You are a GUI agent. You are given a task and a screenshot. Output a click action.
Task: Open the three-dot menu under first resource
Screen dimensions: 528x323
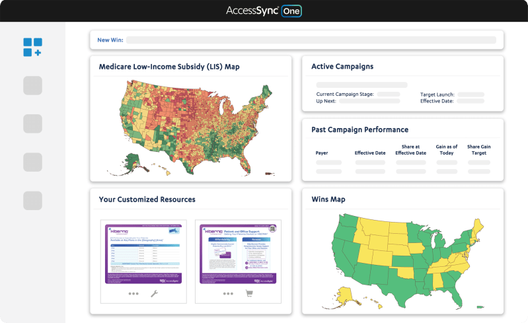click(x=133, y=294)
